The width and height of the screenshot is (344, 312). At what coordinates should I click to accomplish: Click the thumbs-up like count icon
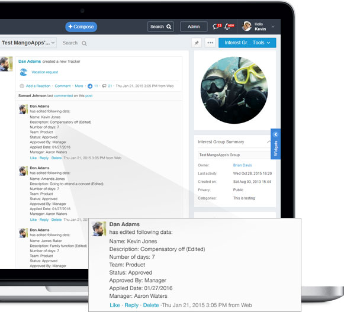tap(90, 86)
